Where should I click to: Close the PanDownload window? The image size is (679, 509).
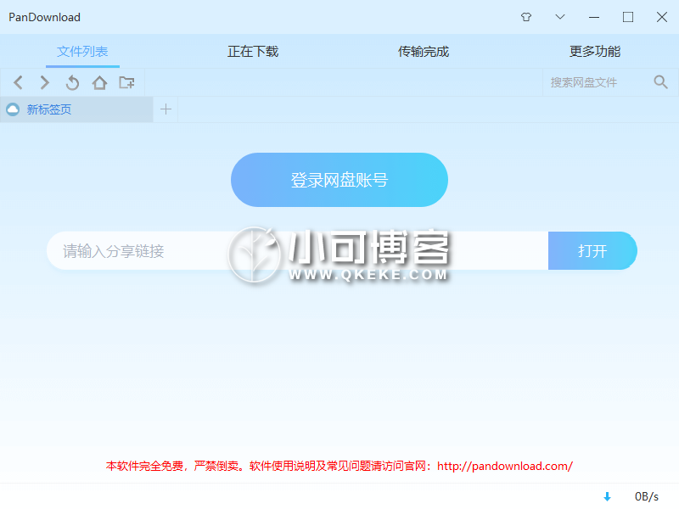click(662, 17)
